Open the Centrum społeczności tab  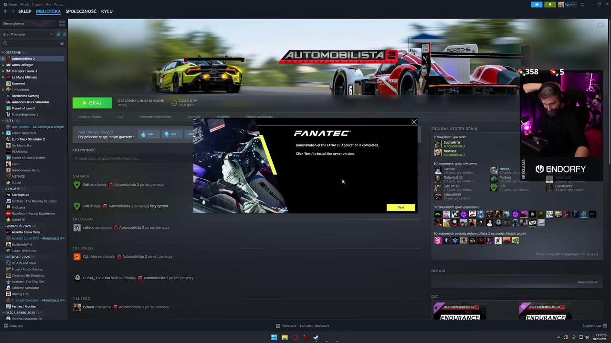(155, 117)
